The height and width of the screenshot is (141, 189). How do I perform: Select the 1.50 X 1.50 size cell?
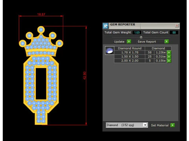click(x=130, y=56)
